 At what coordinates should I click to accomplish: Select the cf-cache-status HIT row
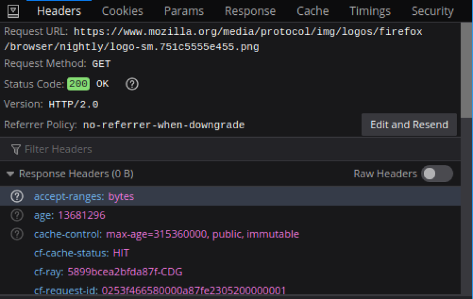coord(230,253)
